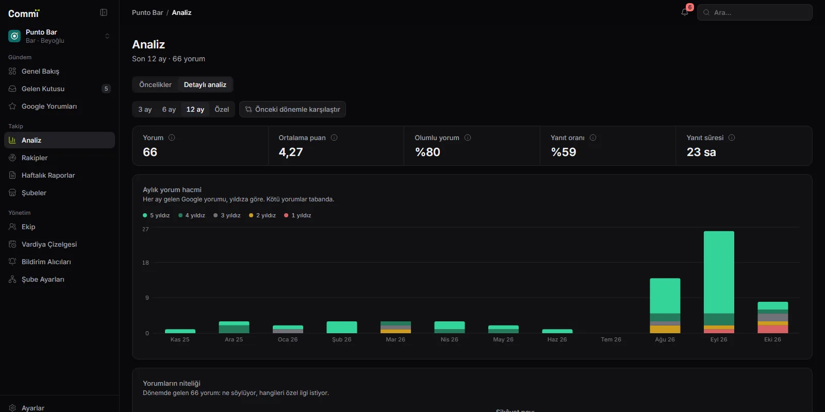Click the Rakipler sidebar icon
Viewport: 825px width, 412px height.
[12, 158]
